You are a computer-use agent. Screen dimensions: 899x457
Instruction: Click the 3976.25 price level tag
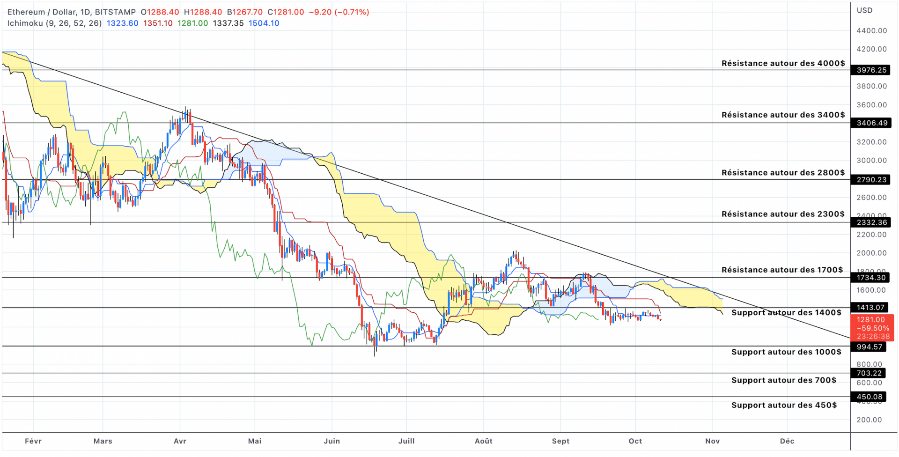click(871, 70)
